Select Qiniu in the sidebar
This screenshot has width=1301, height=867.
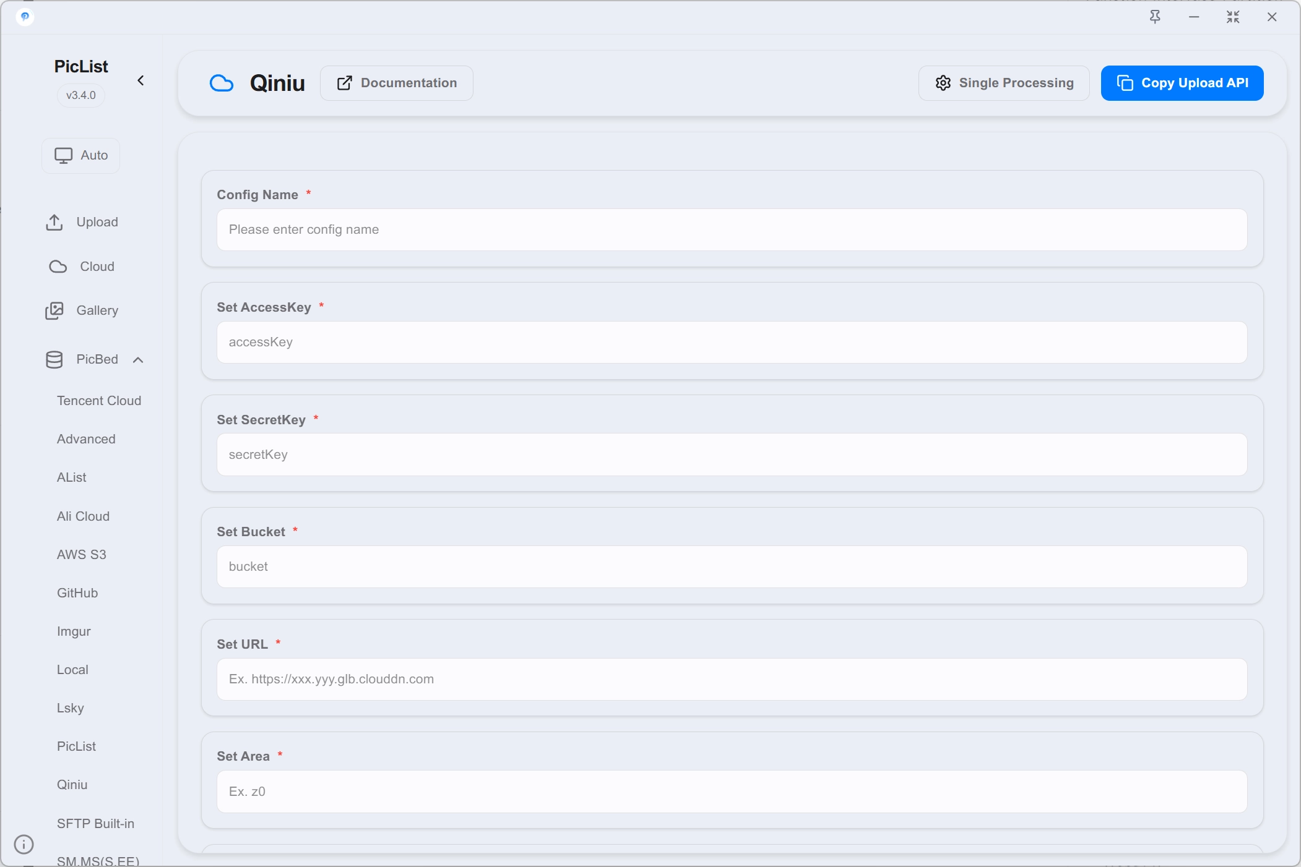72,785
